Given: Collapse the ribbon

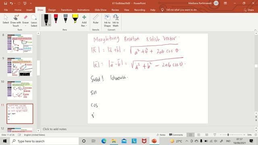Looking at the screenshot, I should click(255, 30).
